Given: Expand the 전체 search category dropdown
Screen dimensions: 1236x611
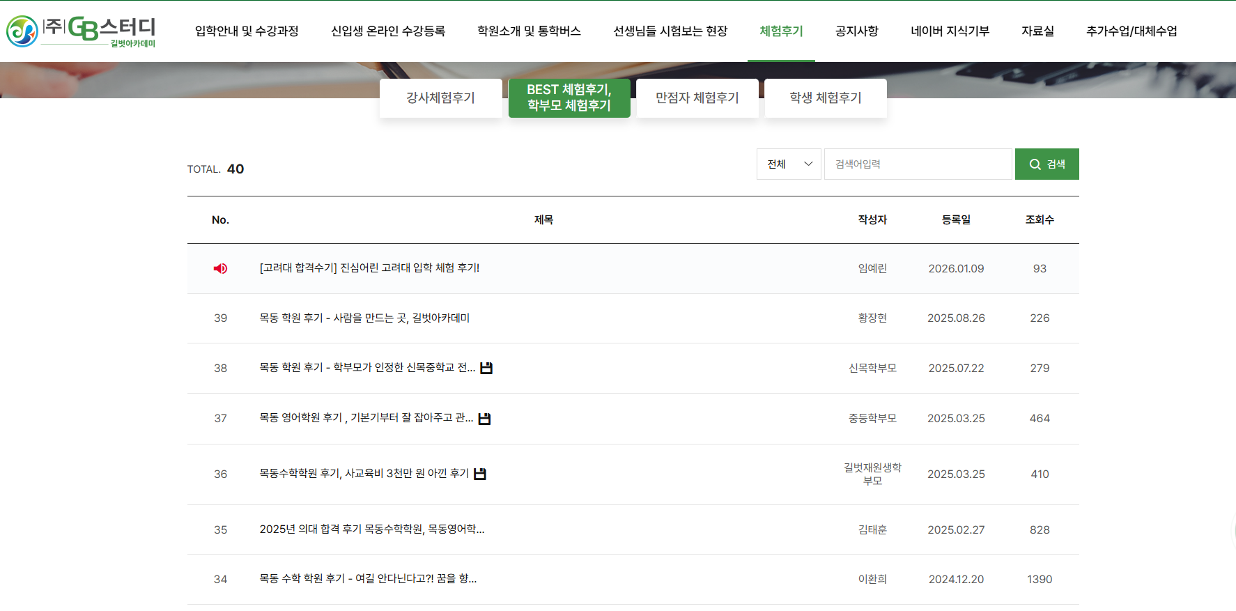Looking at the screenshot, I should 789,164.
